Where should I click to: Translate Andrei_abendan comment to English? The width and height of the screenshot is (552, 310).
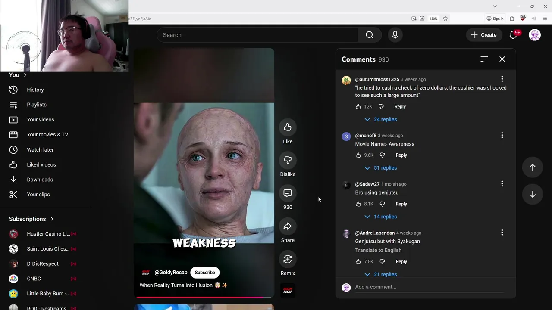tap(378, 250)
